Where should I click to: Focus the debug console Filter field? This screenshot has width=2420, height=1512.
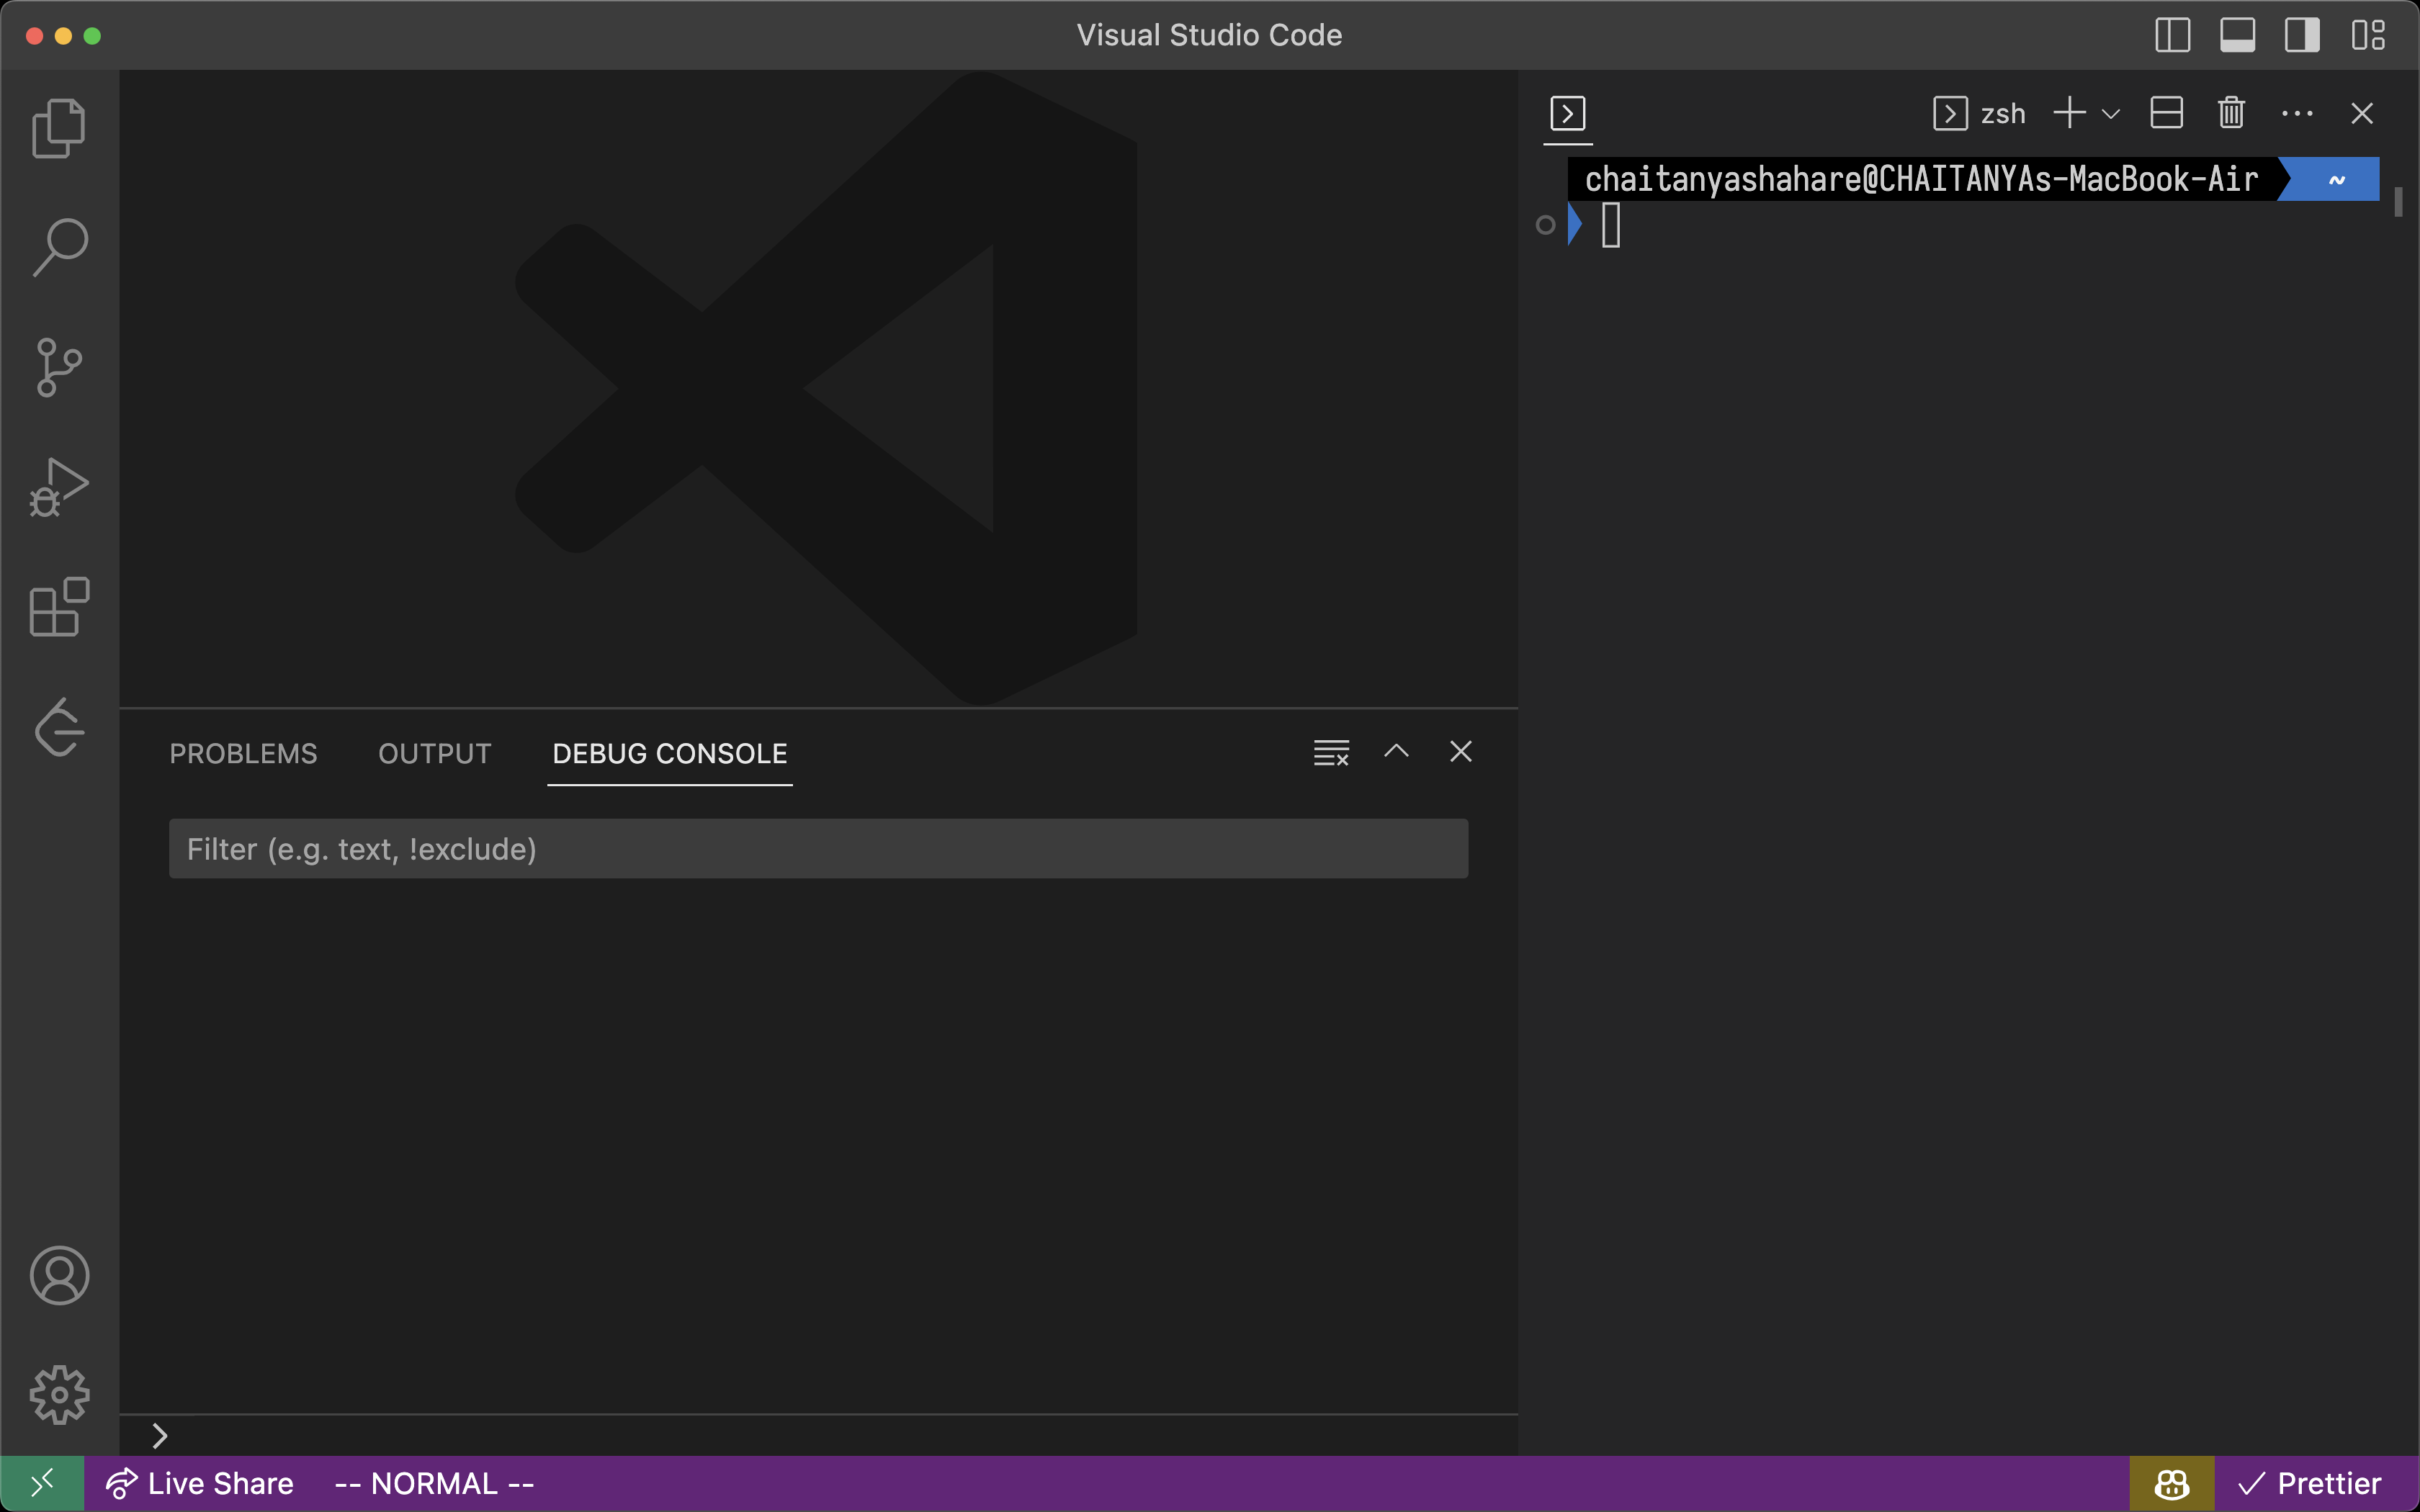click(818, 849)
